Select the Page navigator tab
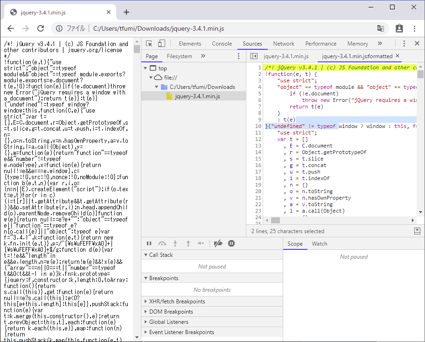The height and width of the screenshot is (342, 425). click(152, 56)
